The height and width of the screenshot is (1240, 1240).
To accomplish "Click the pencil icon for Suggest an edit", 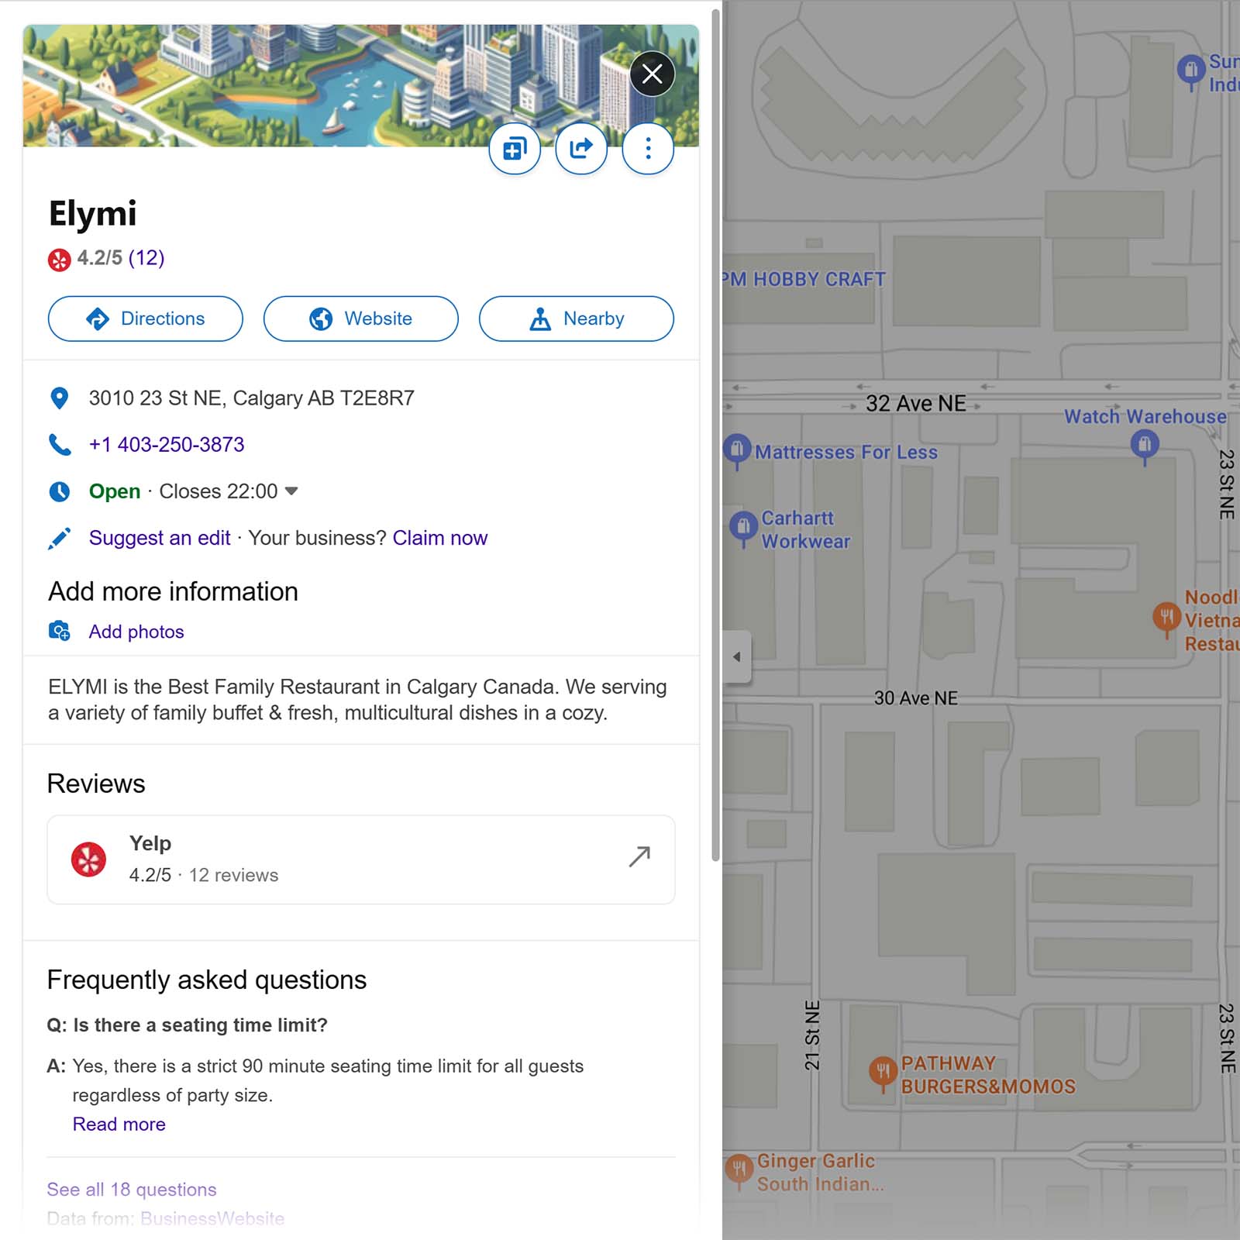I will pyautogui.click(x=60, y=537).
